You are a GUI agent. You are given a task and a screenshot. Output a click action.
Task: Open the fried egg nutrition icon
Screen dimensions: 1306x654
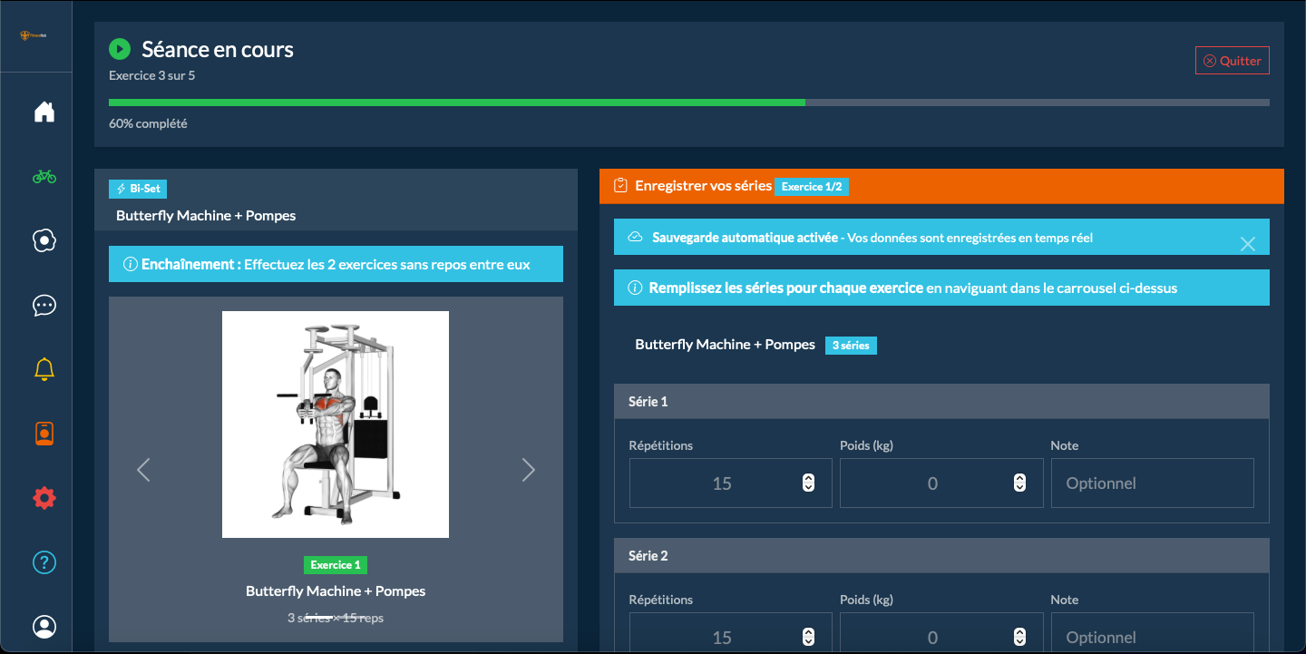point(44,240)
